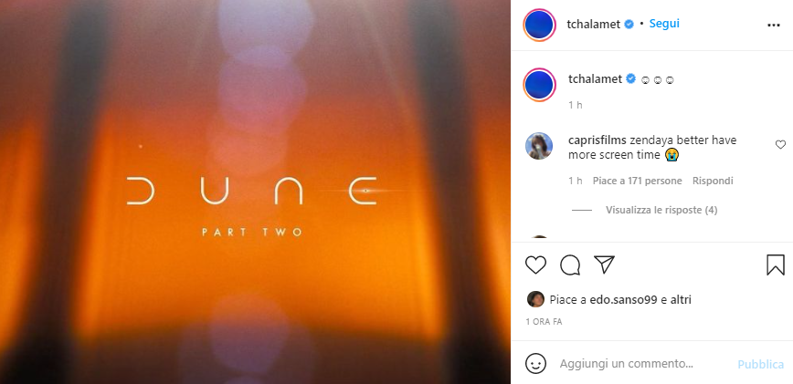Open the three-dot options menu
The image size is (793, 384).
(x=774, y=26)
